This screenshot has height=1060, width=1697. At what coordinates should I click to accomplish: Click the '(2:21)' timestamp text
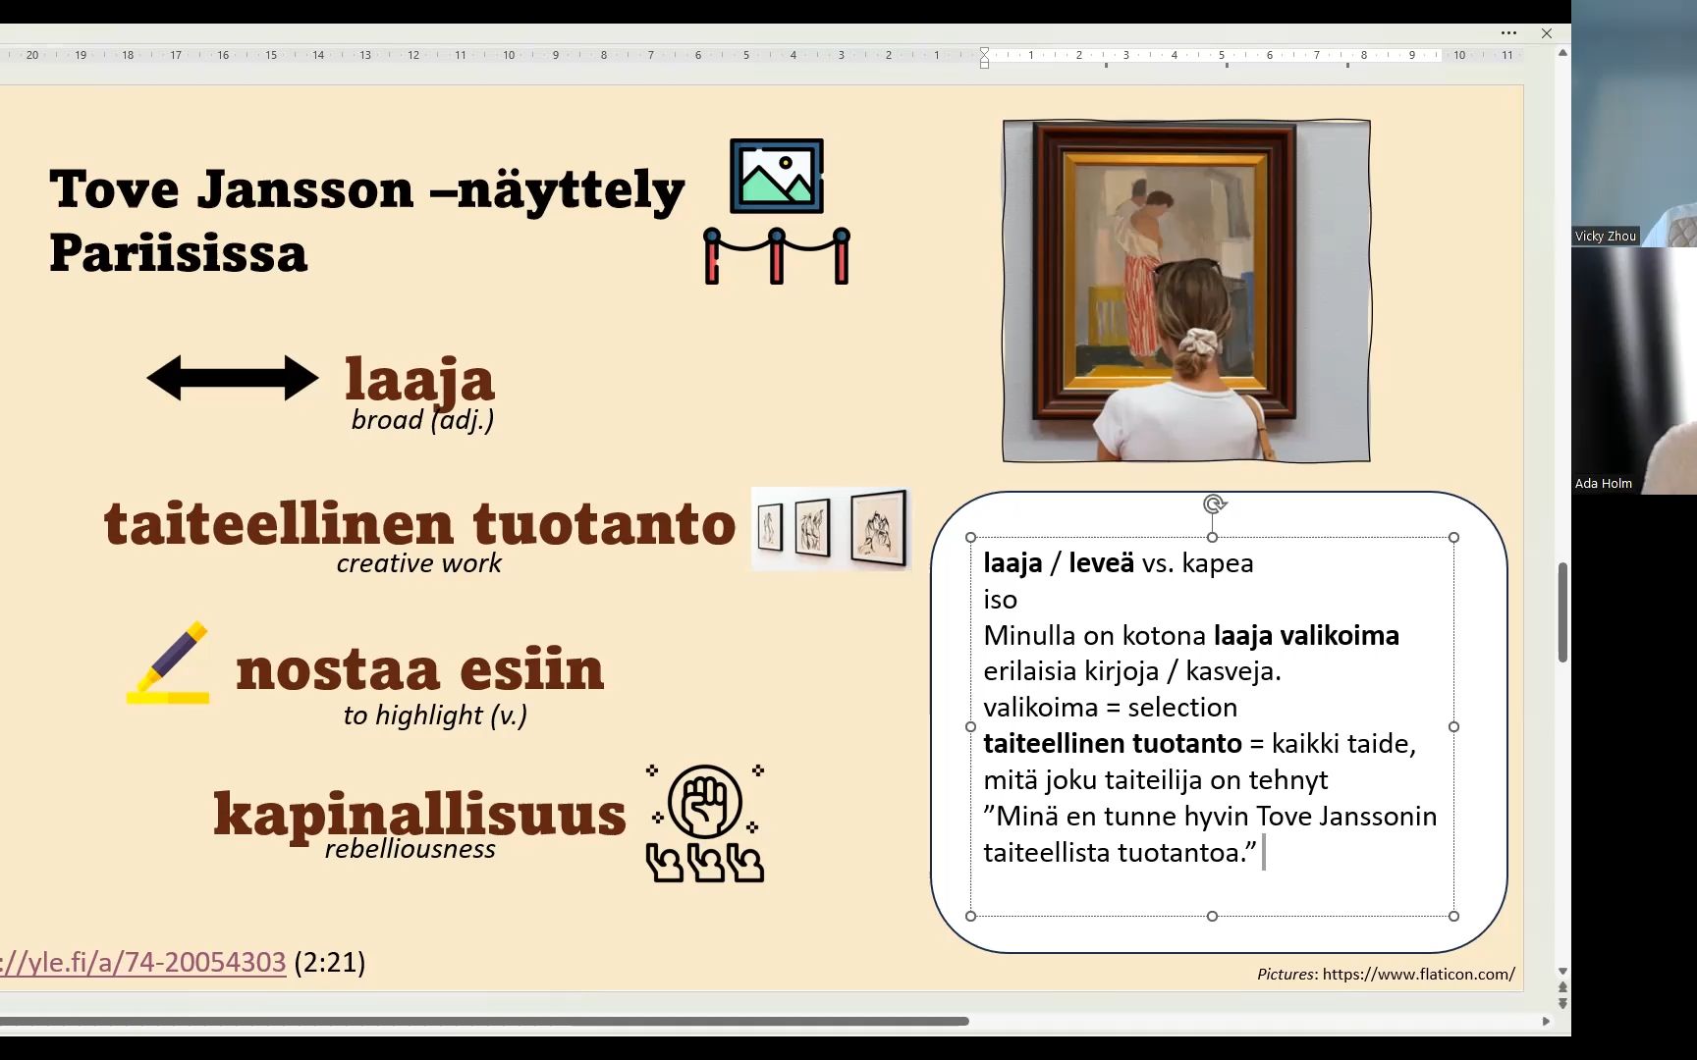(x=330, y=962)
